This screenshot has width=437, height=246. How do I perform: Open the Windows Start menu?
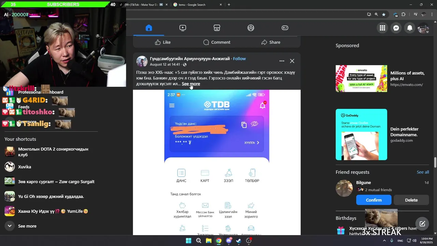point(188,241)
